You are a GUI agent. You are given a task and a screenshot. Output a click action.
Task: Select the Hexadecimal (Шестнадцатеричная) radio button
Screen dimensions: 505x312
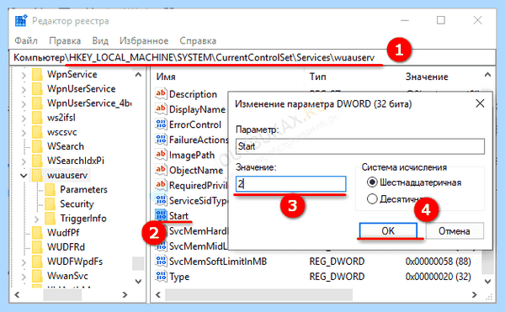(x=372, y=182)
